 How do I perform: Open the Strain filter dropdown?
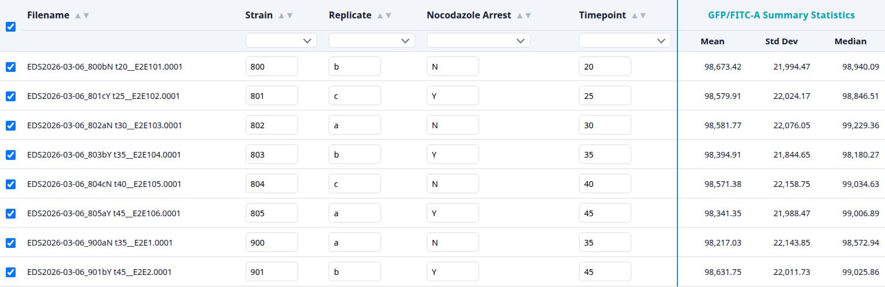[x=281, y=40]
